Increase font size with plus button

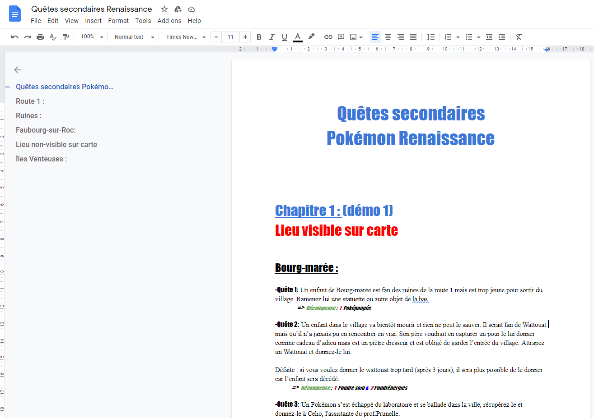[245, 37]
